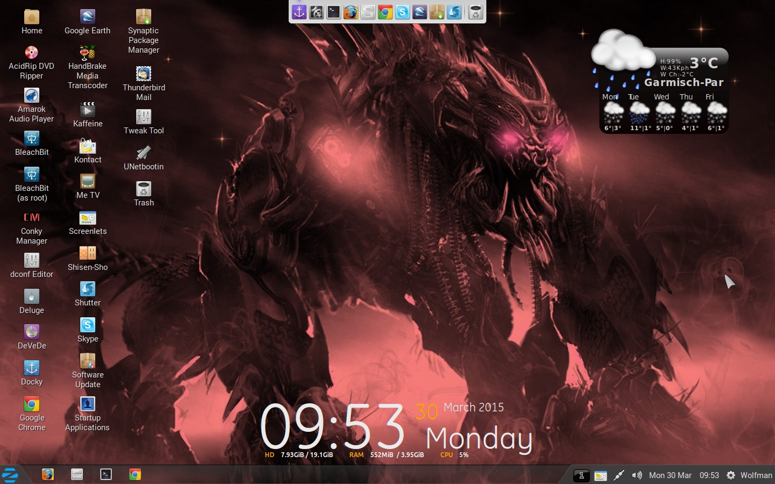Viewport: 775px width, 484px height.
Task: Open the volume speaker tray icon
Action: click(637, 475)
